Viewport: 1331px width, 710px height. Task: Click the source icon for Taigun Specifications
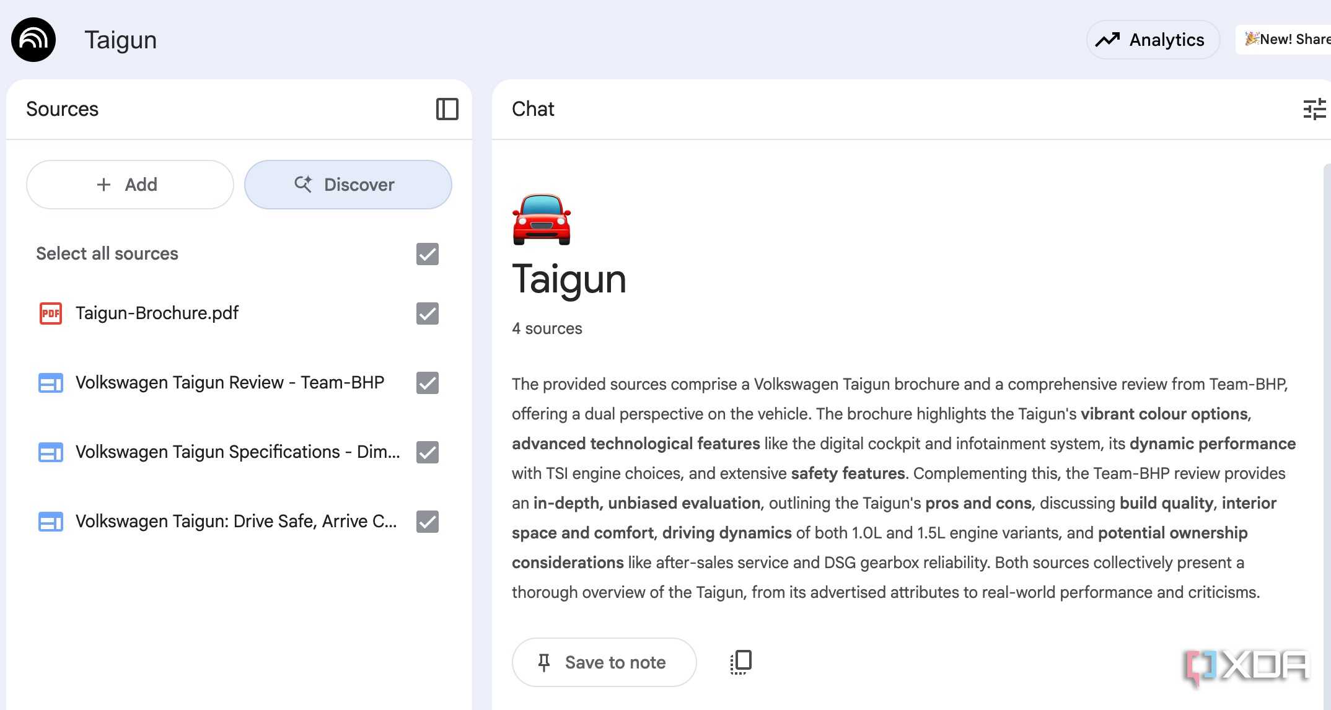point(50,452)
